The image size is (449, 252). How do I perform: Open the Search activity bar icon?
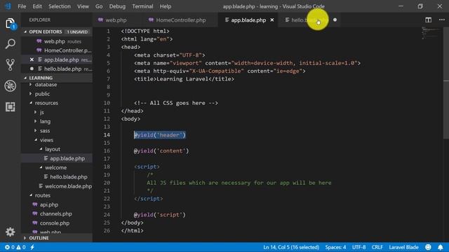[x=11, y=44]
